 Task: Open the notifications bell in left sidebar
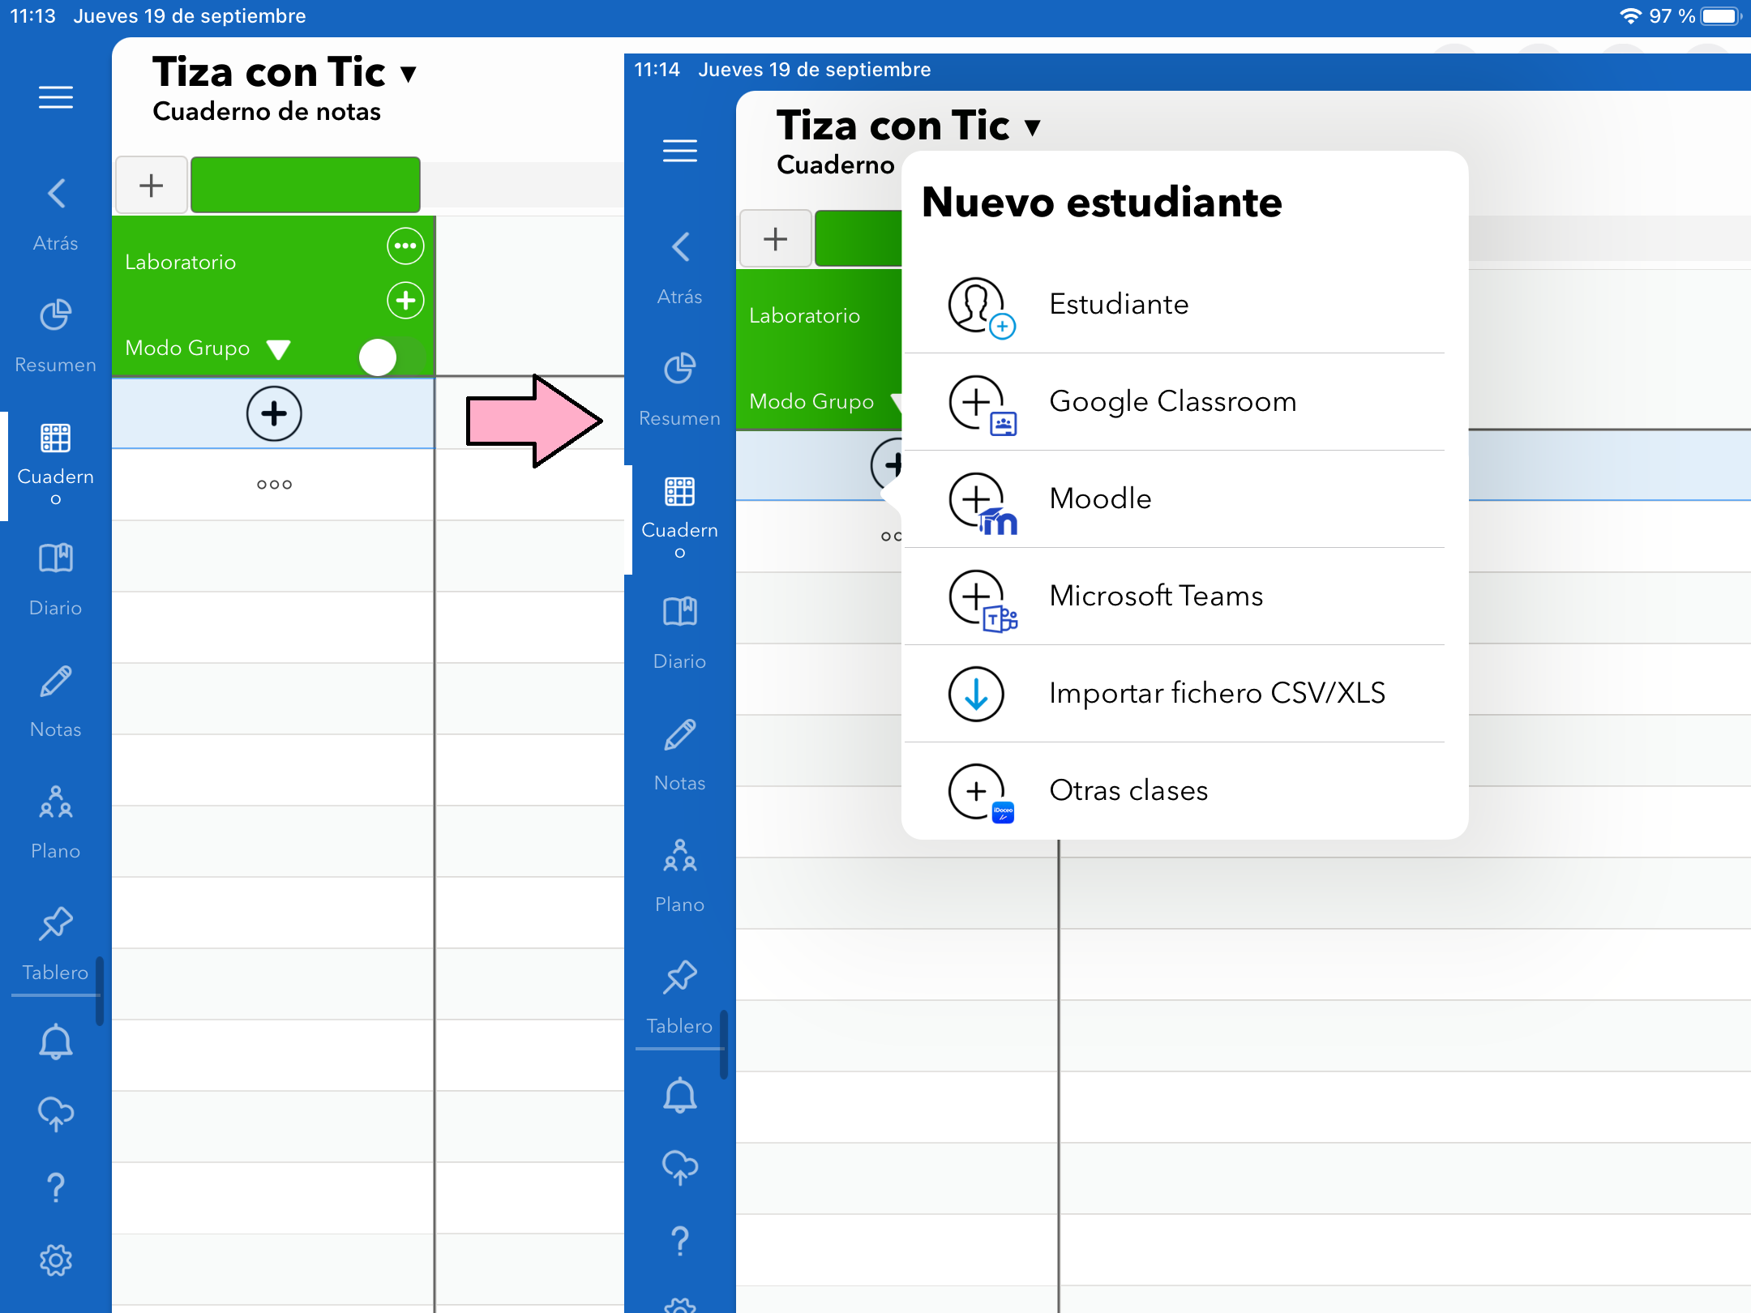click(55, 1041)
